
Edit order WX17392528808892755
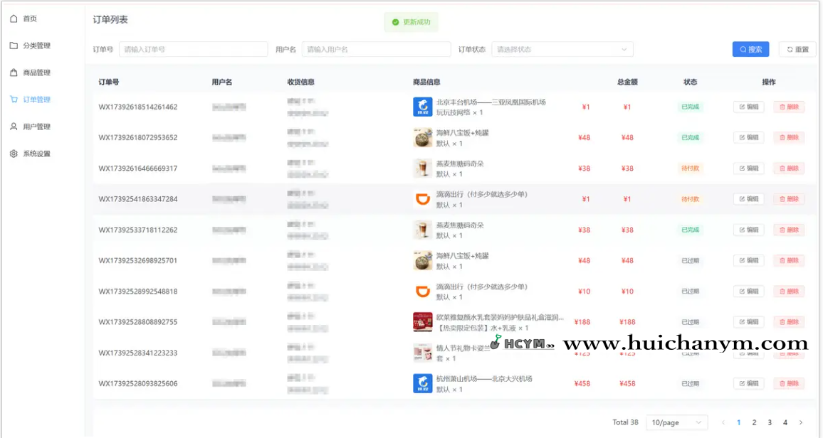coord(748,322)
